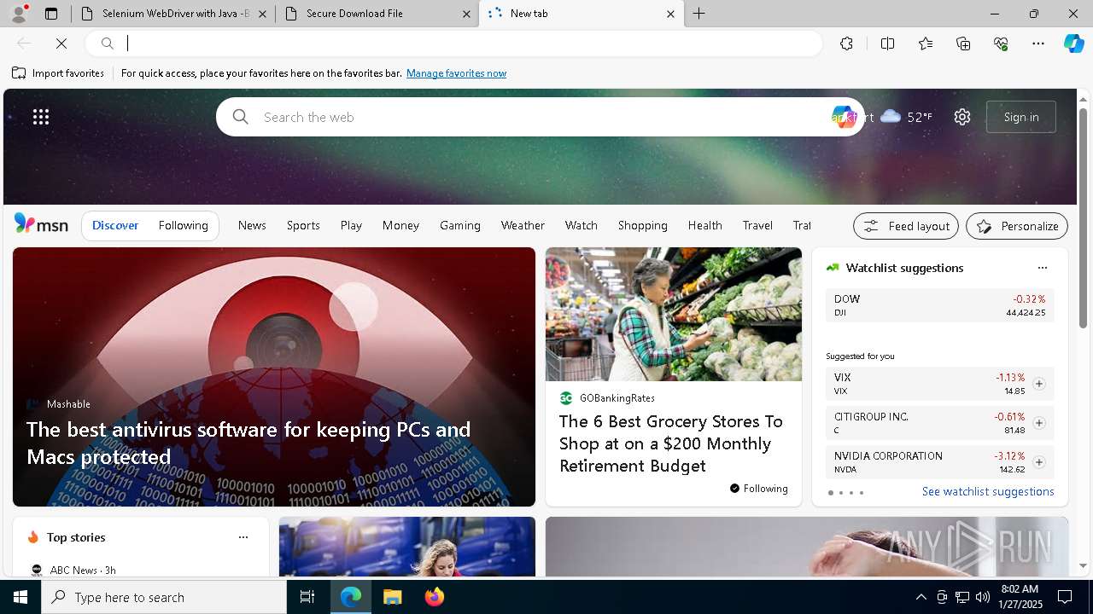This screenshot has height=614, width=1093.
Task: Open the Feed layout options
Action: [906, 226]
